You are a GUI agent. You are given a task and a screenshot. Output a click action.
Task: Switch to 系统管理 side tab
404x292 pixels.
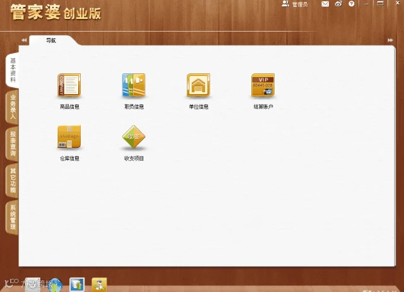(13, 217)
